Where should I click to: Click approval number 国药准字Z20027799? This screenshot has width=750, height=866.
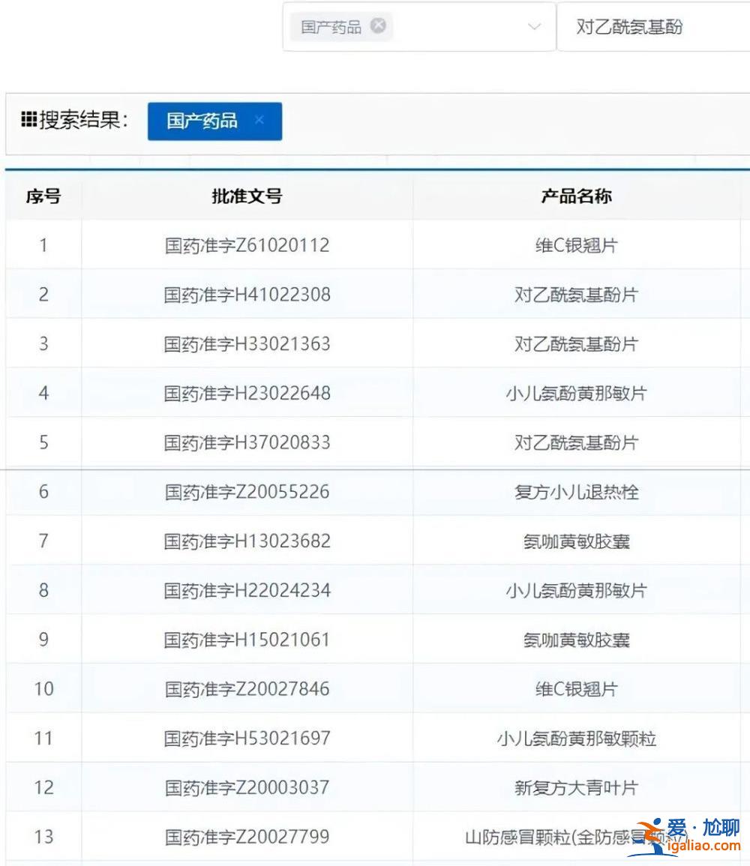point(247,837)
